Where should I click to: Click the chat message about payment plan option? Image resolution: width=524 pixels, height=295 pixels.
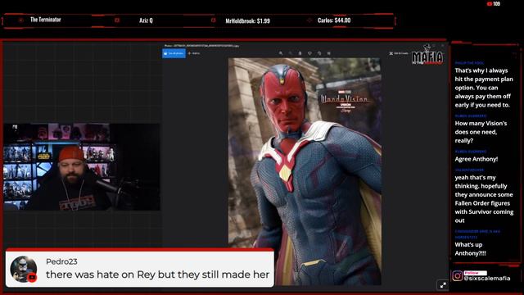(x=484, y=88)
